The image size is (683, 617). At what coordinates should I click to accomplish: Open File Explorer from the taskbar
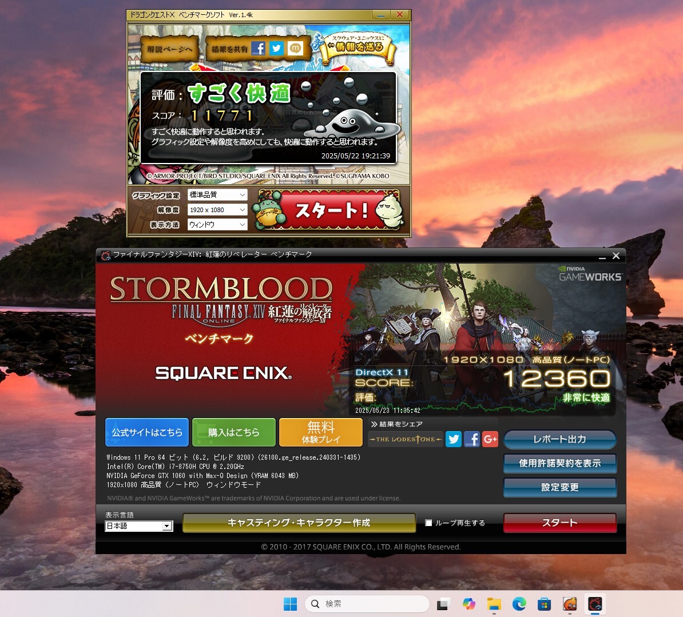click(x=494, y=604)
